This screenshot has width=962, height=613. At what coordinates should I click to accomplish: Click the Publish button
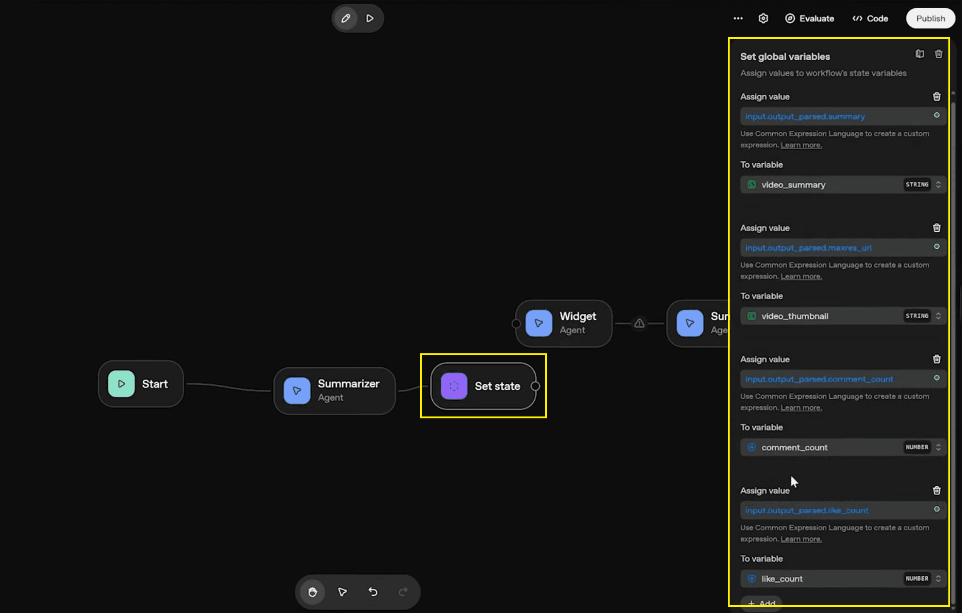pyautogui.click(x=930, y=19)
